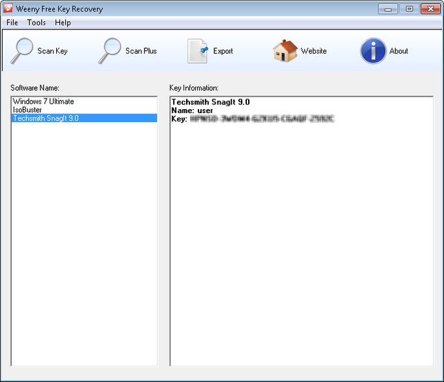Click the About label text
Viewport: 444px width, 382px height.
click(399, 51)
